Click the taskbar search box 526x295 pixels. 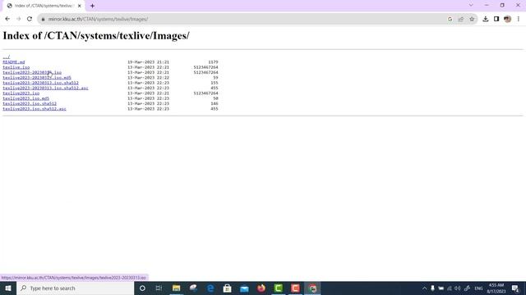75,288
